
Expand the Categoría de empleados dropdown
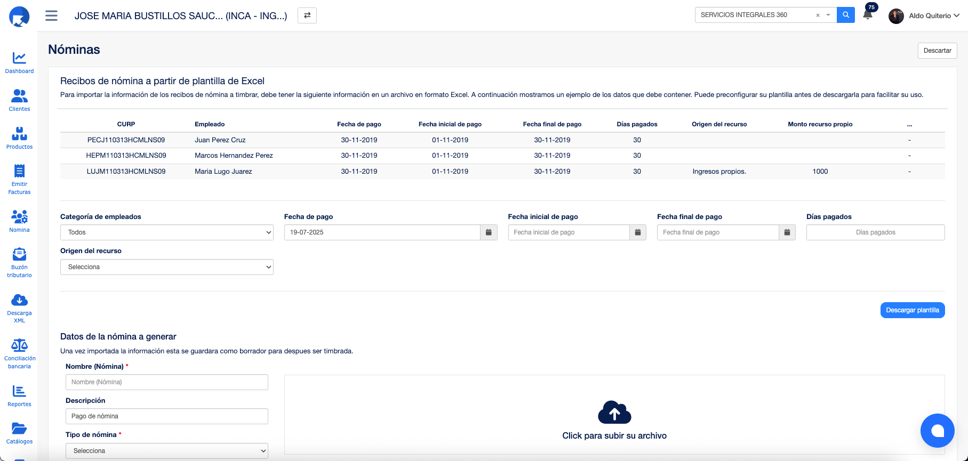pos(166,232)
